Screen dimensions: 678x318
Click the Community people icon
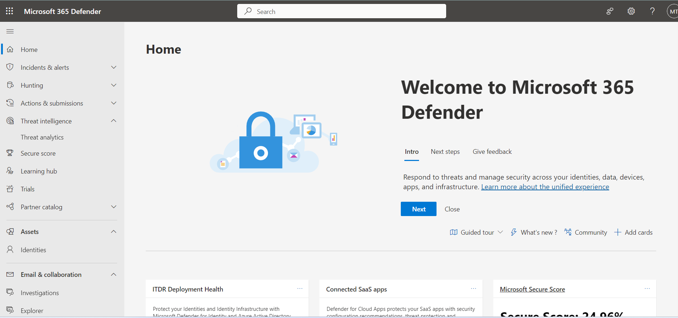click(568, 232)
